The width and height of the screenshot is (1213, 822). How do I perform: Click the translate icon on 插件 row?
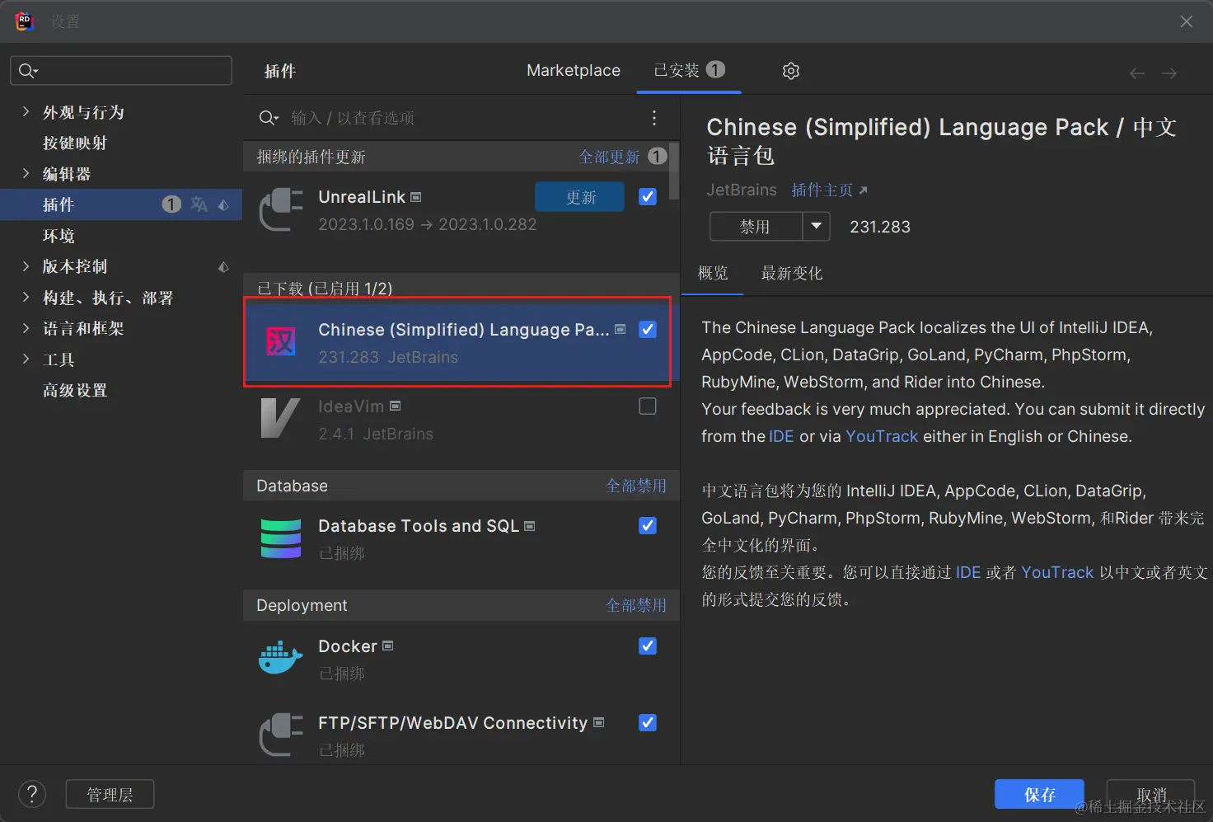[x=199, y=204]
